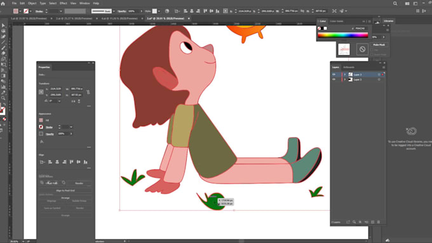Open the Libraries panel tab
Screen dimensions: 432x243
click(388, 21)
